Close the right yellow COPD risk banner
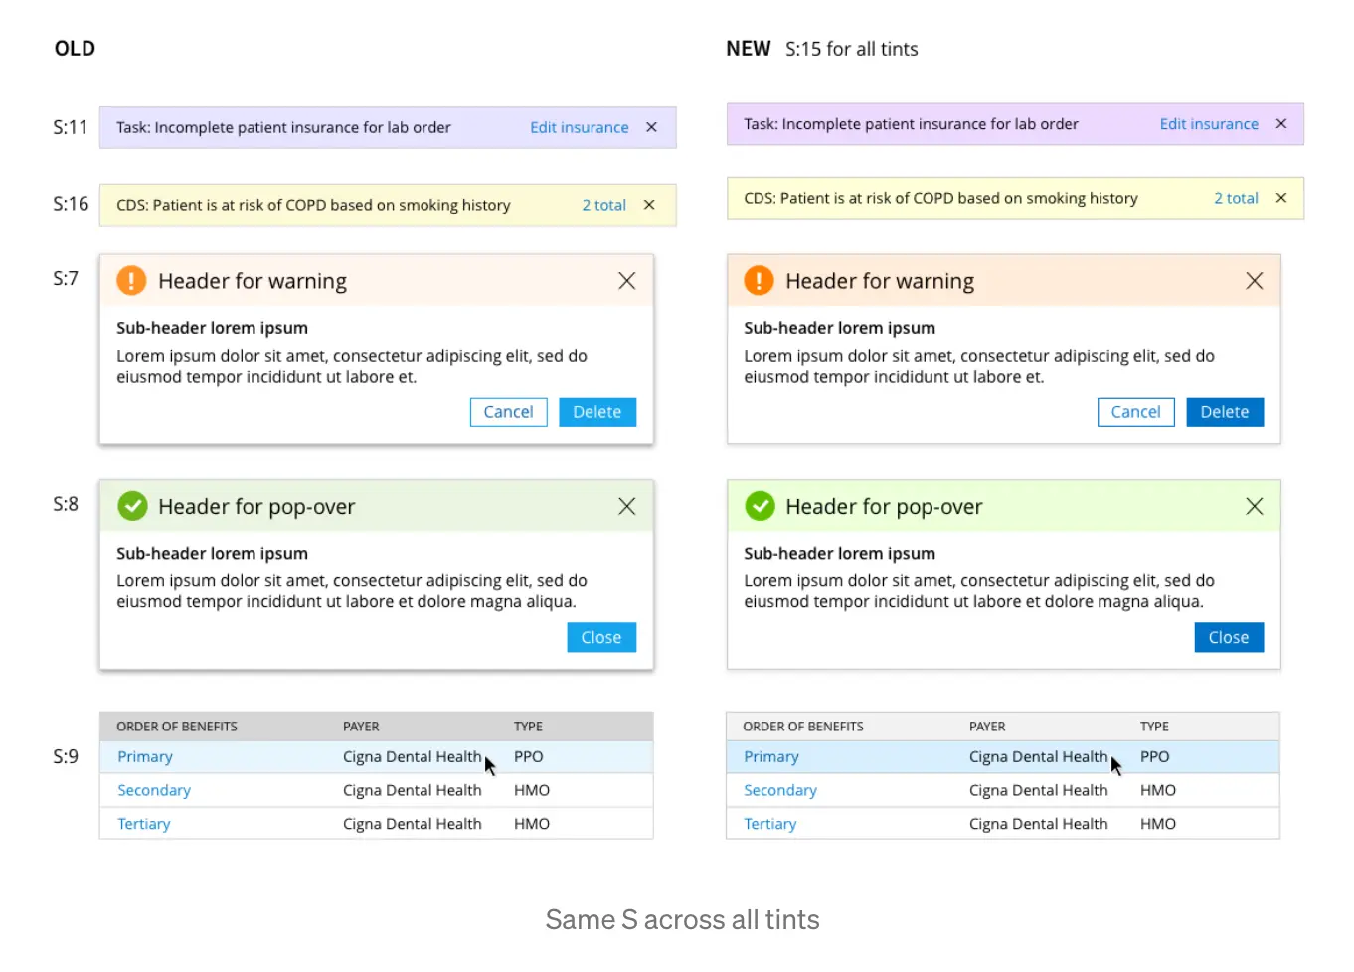 pos(1280,198)
